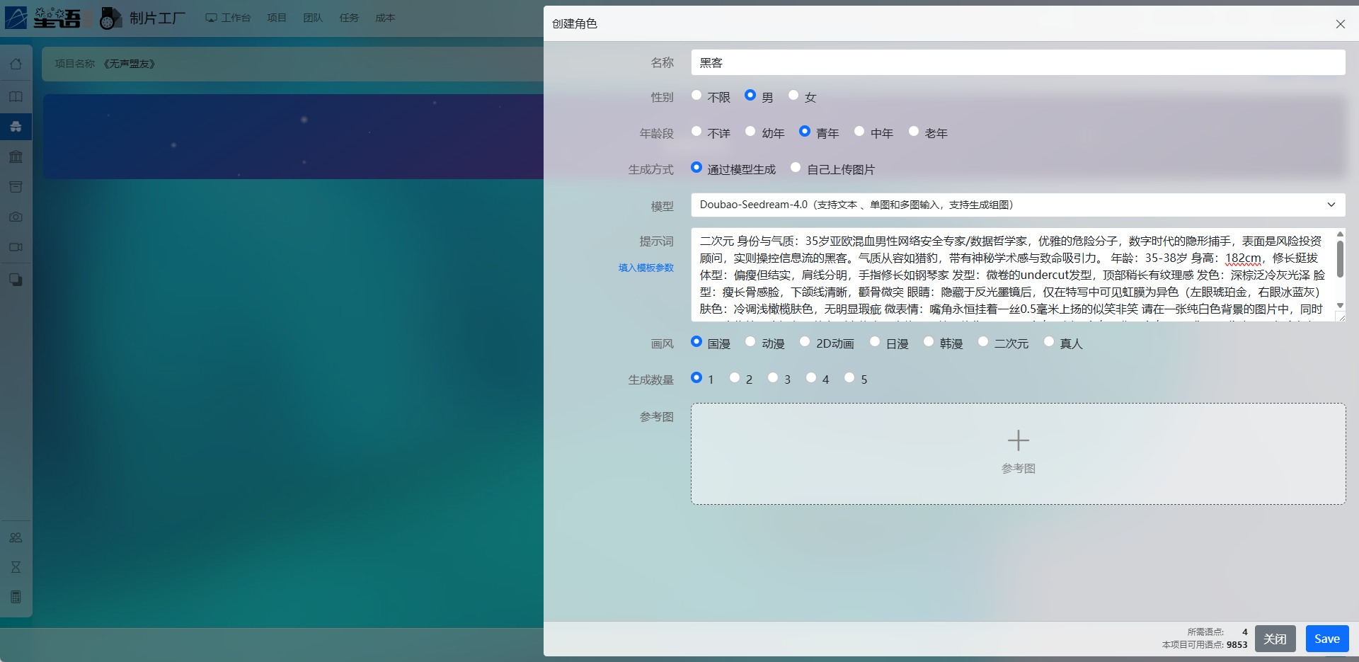Click the blue Save button
This screenshot has width=1359, height=662.
[1326, 639]
